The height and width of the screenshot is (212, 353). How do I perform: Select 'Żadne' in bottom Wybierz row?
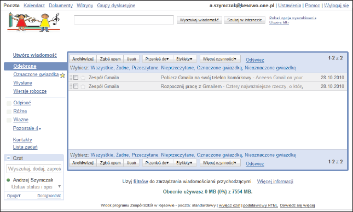click(x=123, y=155)
